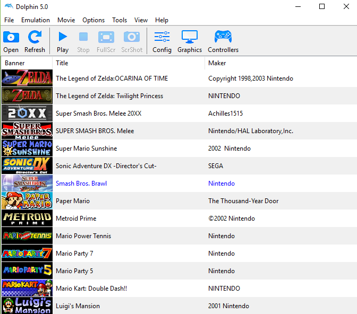Click the 'Luigi's Mansion' title

[78, 306]
